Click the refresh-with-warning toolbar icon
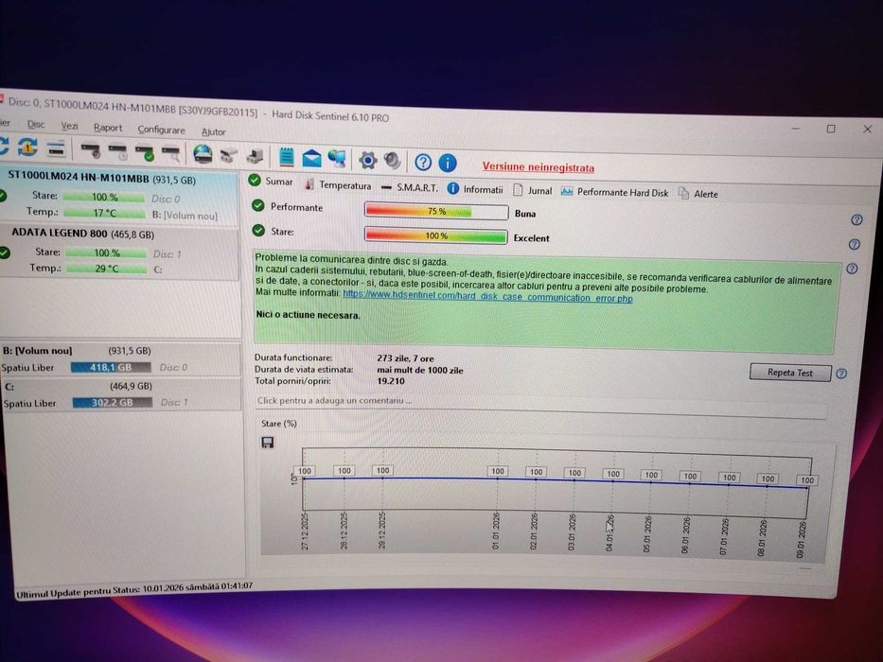The width and height of the screenshot is (883, 662). 27,148
